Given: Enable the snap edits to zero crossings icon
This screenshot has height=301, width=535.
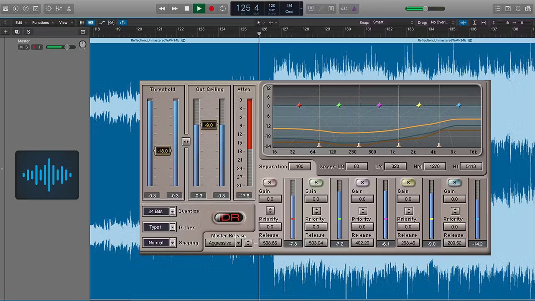Looking at the screenshot, I should (122, 23).
